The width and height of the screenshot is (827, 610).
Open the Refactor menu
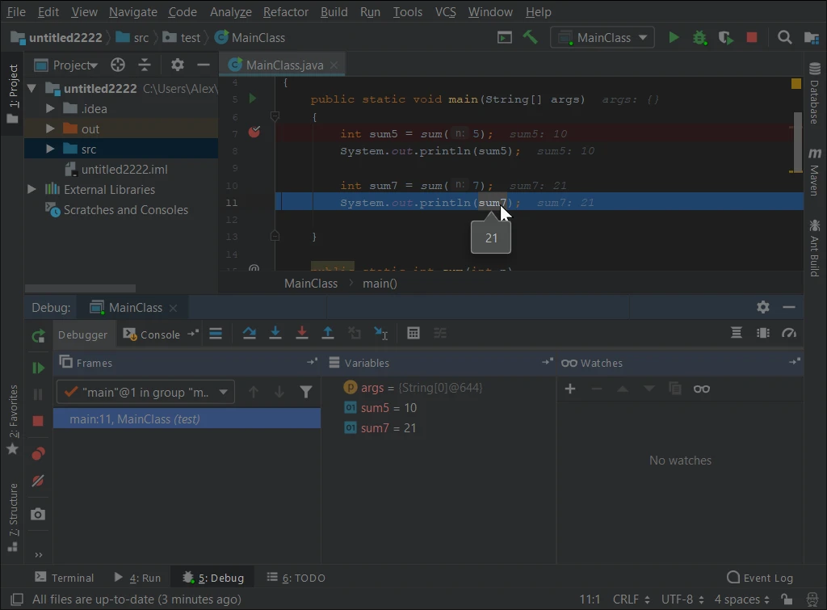tap(285, 11)
